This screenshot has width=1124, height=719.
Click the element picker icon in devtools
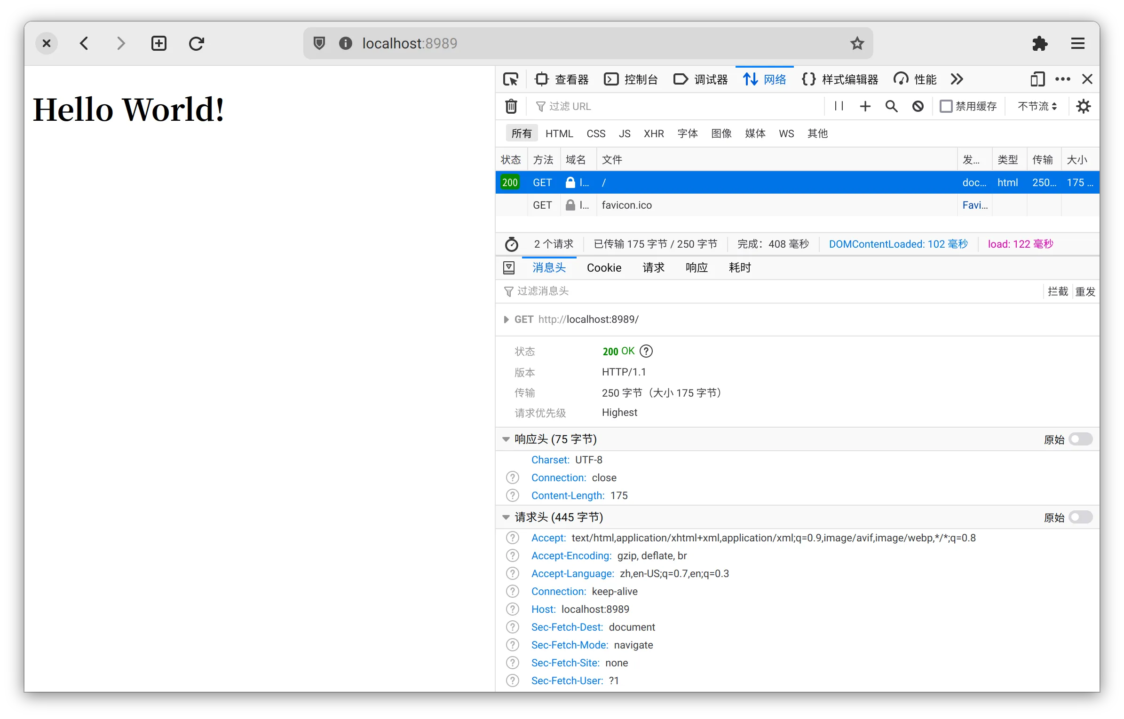click(510, 79)
